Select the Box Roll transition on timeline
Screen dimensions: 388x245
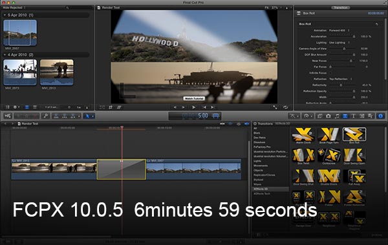122,169
